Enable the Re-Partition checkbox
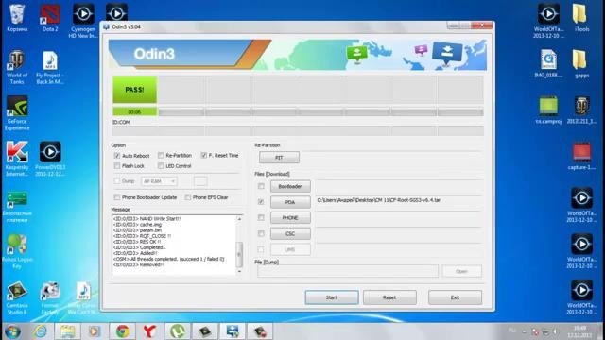 coord(161,155)
